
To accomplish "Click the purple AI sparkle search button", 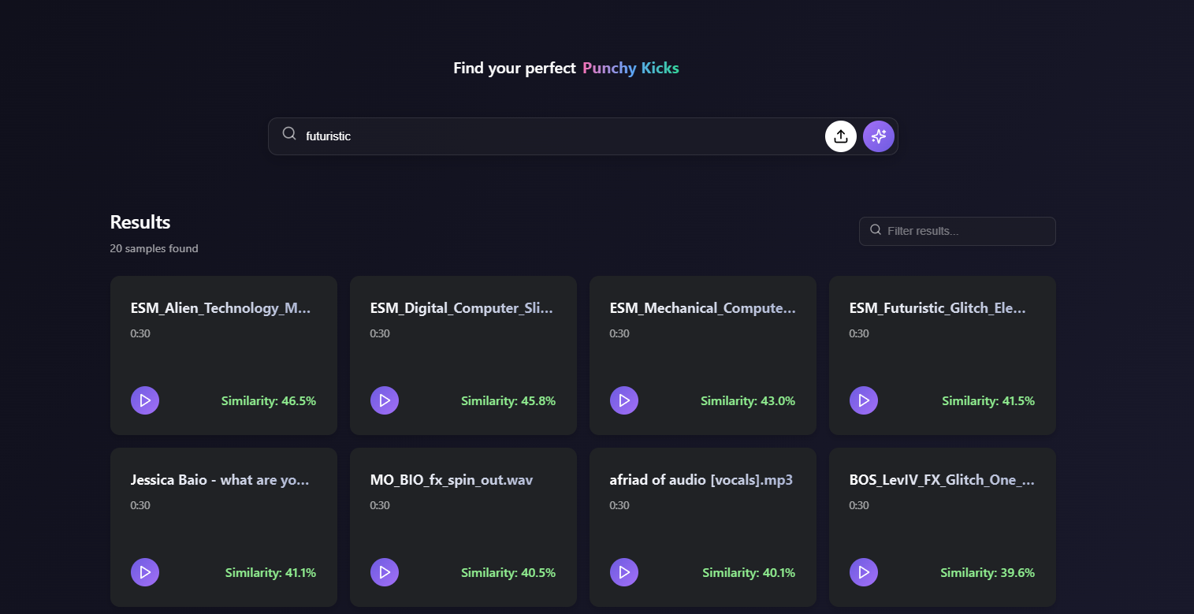I will (878, 136).
